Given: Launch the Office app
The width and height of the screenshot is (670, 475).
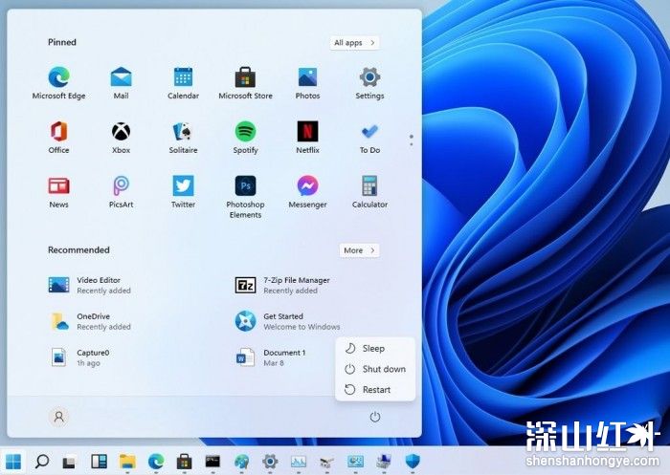Looking at the screenshot, I should (58, 138).
